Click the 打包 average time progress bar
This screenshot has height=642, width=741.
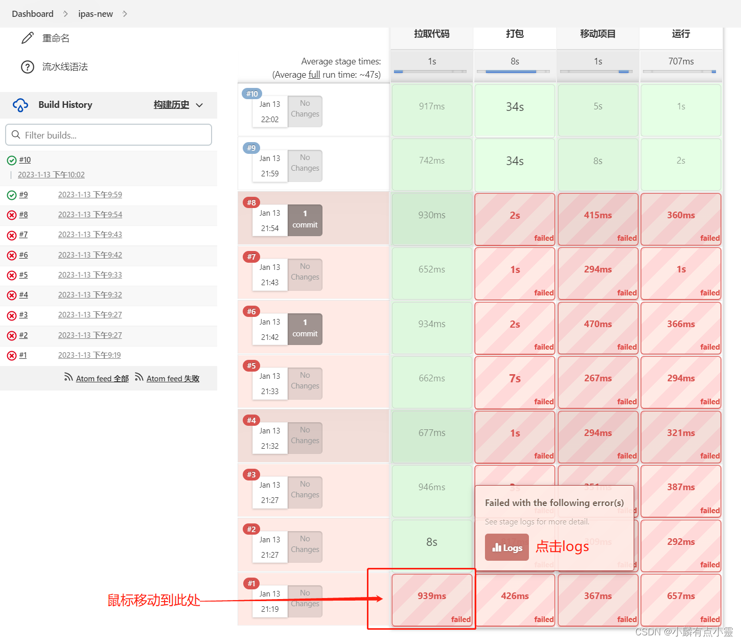pos(513,72)
